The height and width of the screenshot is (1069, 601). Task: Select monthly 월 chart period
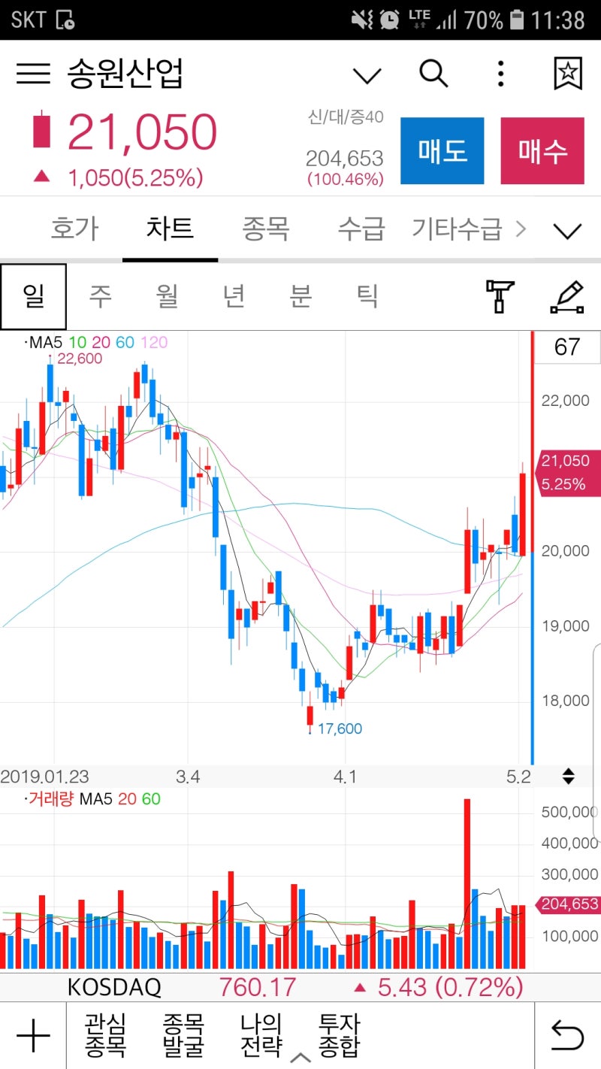tap(167, 296)
